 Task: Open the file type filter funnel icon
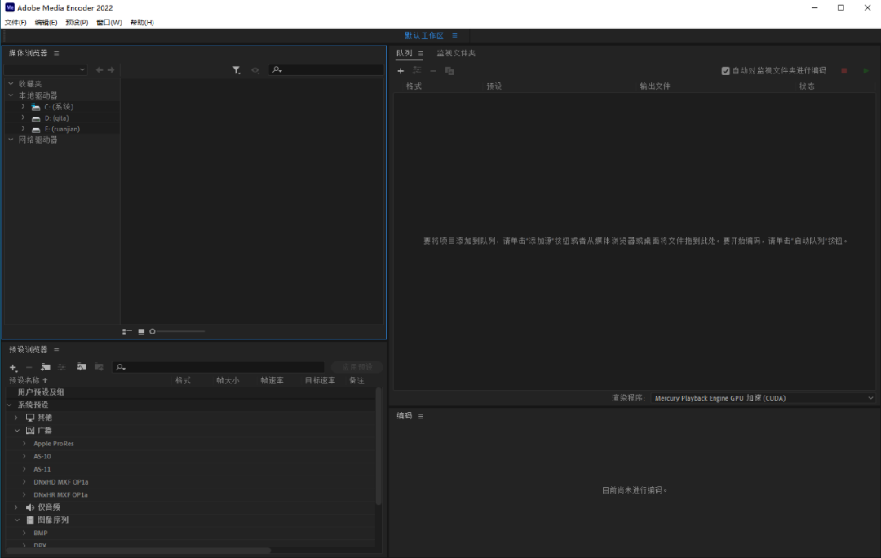coord(237,69)
